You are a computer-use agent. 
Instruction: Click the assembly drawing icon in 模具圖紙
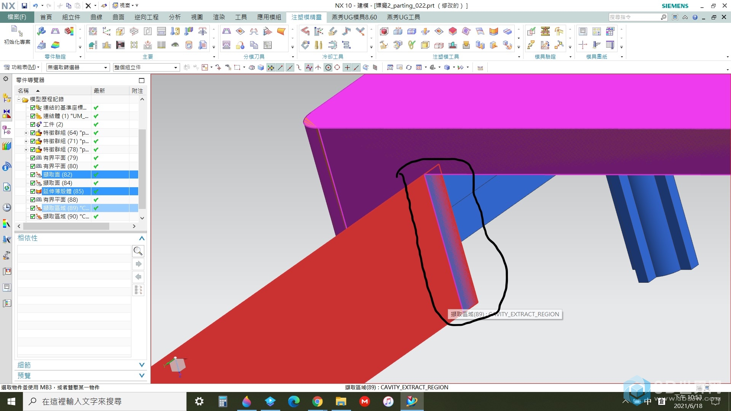pos(583,31)
